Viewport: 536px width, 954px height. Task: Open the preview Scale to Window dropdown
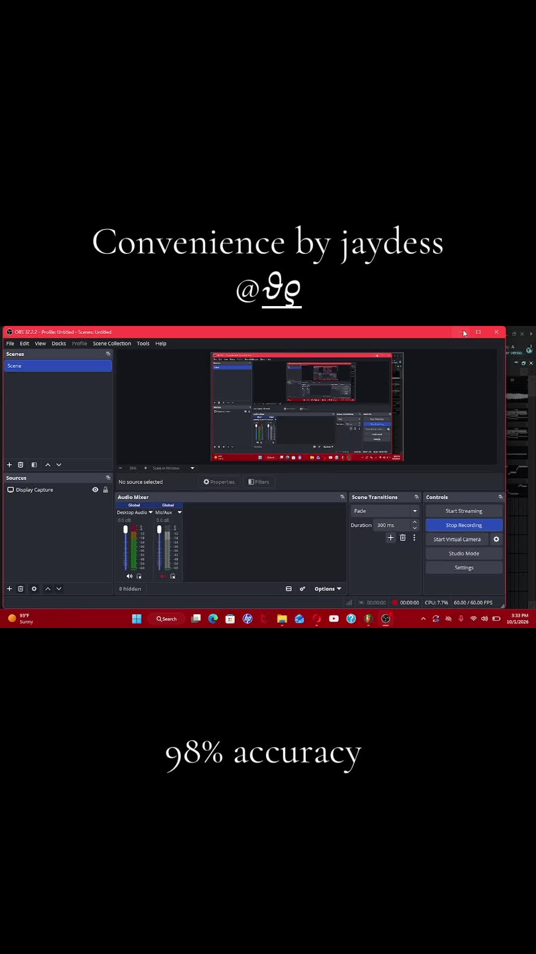pyautogui.click(x=192, y=468)
